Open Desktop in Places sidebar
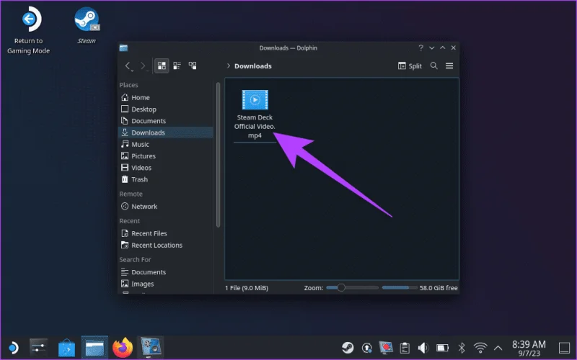Viewport: 577px width, 360px height. tap(166, 109)
